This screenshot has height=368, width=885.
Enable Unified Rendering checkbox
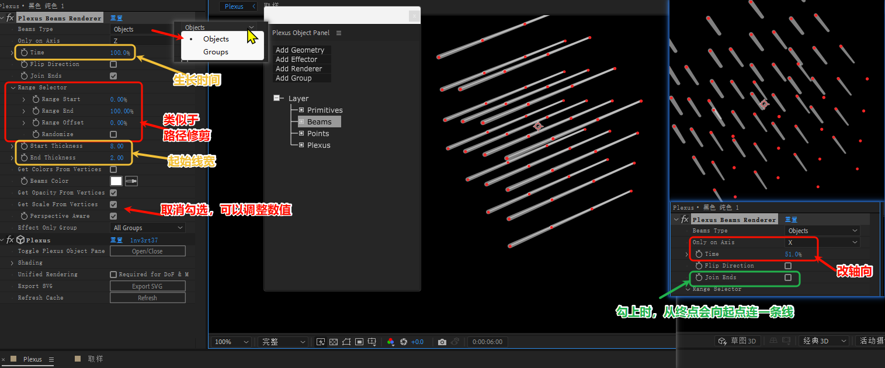click(x=113, y=275)
